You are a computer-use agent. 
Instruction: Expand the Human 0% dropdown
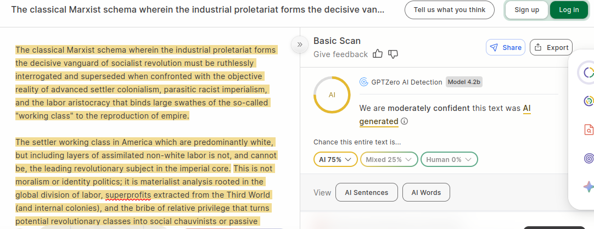click(449, 159)
